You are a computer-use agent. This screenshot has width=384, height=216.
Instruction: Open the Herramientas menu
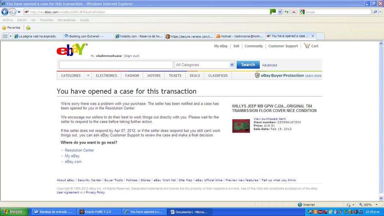[x=66, y=20]
